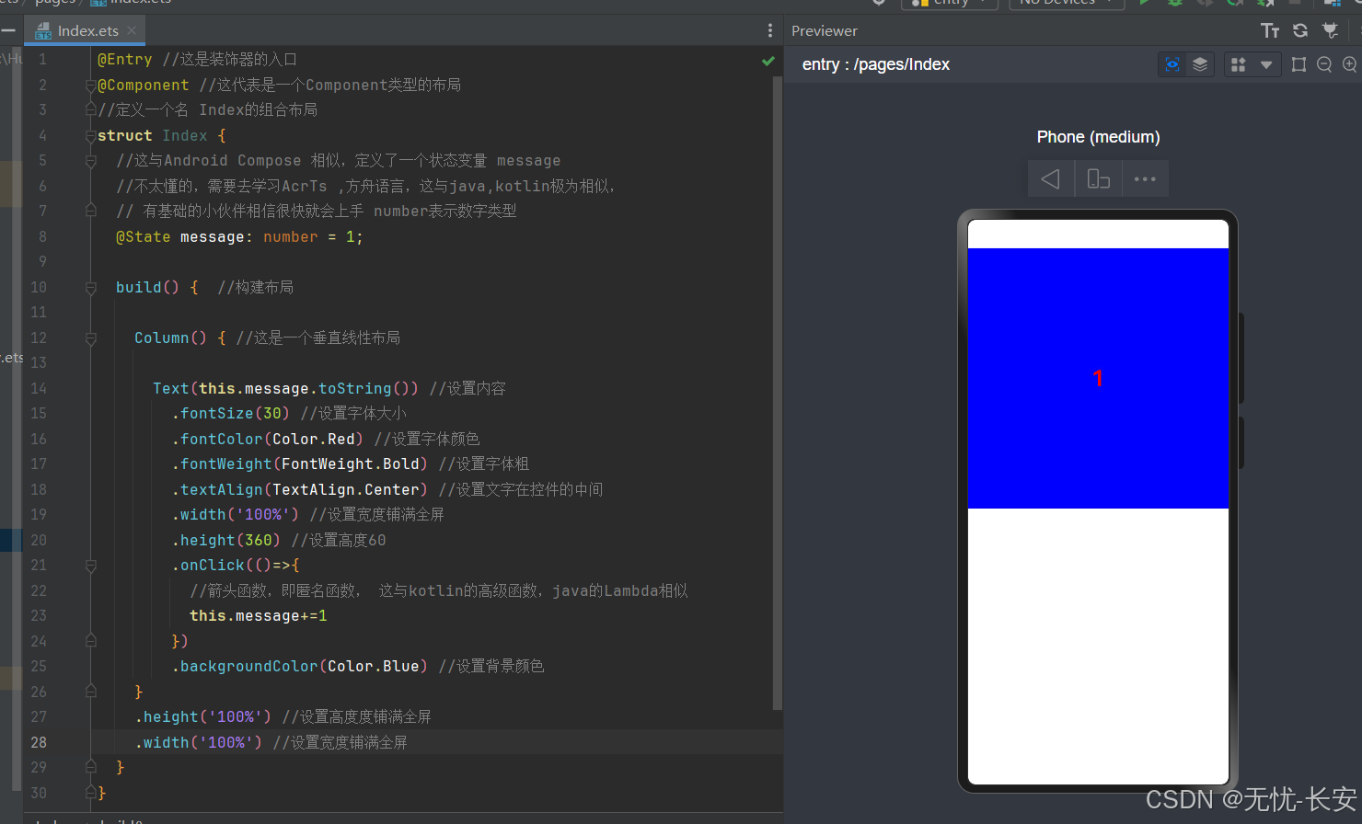Click the fold end marker at line 24
The image size is (1362, 824).
coord(90,641)
